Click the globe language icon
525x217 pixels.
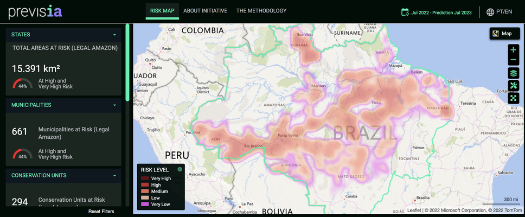[490, 12]
